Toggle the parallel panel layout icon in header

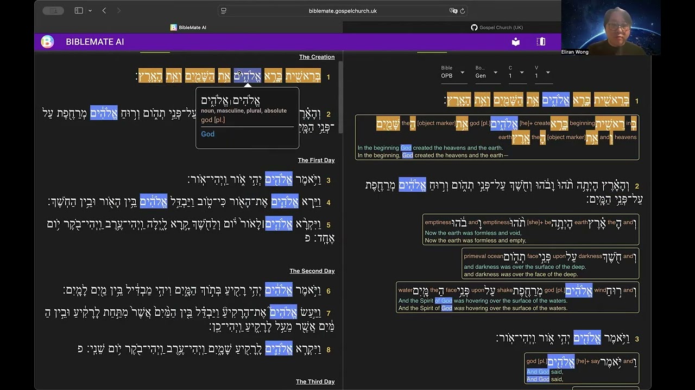[x=541, y=42]
